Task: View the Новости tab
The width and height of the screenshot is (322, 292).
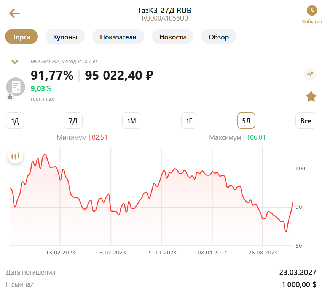Action: click(172, 37)
